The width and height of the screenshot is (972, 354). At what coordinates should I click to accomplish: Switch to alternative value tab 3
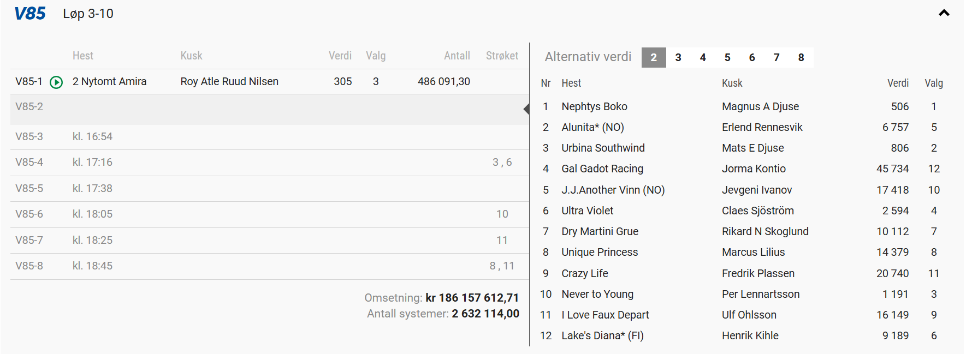(x=678, y=57)
